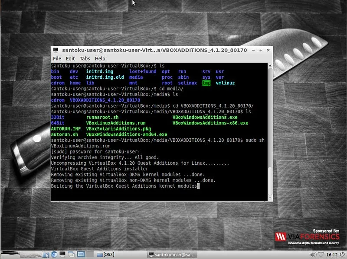Click the iconify all windows icon
Screen dimensions: 347x259
(71, 254)
